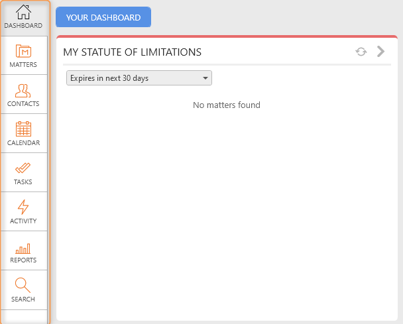This screenshot has width=403, height=324.
Task: Open Matters via the folder icon
Action: click(23, 51)
